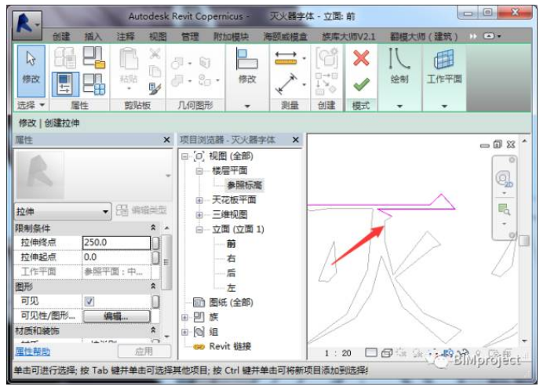
Task: Click the Cancel edit mode red X
Action: 361,58
